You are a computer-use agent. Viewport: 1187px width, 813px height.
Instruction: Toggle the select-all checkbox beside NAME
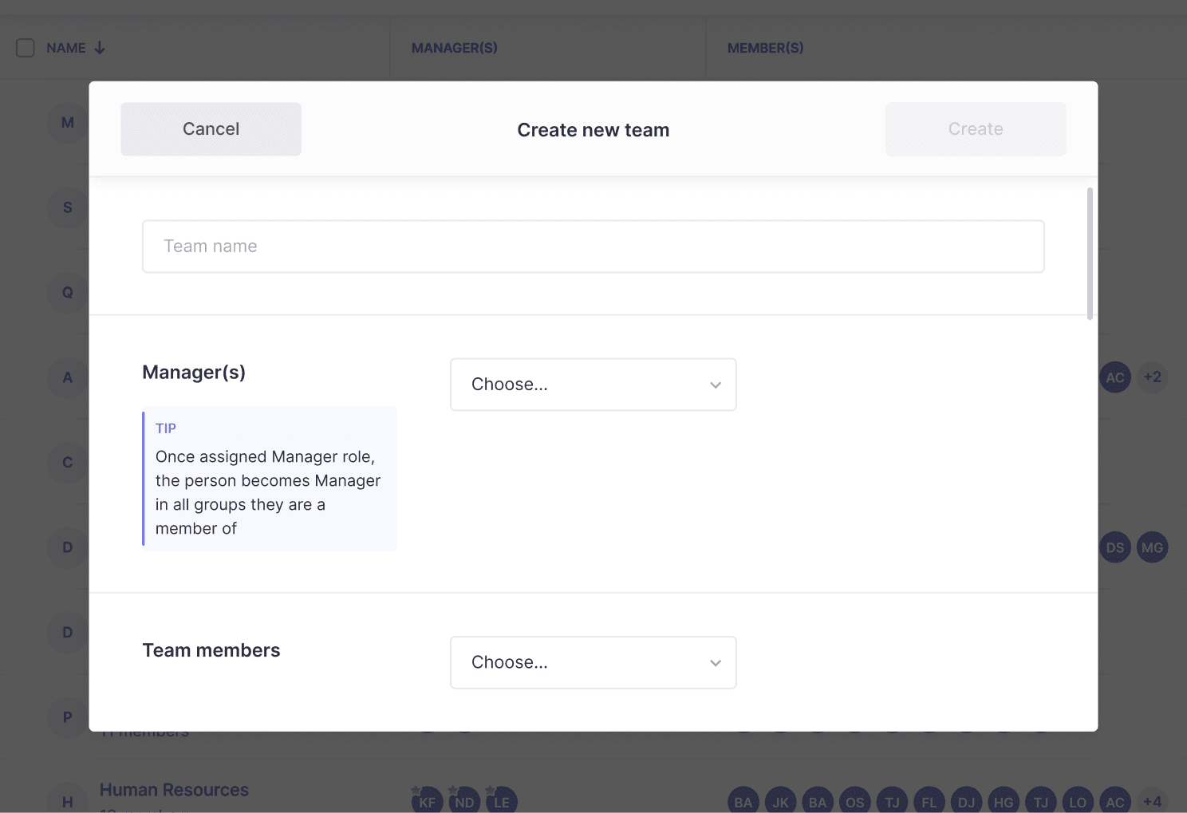point(26,48)
